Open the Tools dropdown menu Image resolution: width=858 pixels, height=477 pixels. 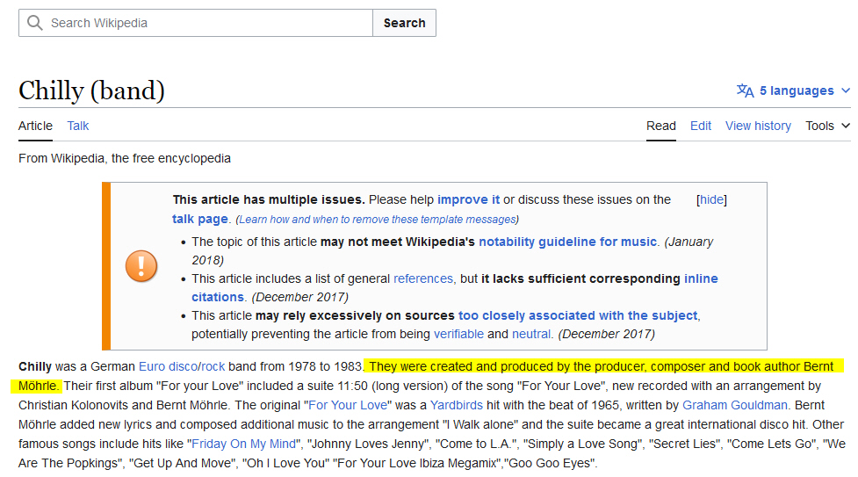pos(827,126)
